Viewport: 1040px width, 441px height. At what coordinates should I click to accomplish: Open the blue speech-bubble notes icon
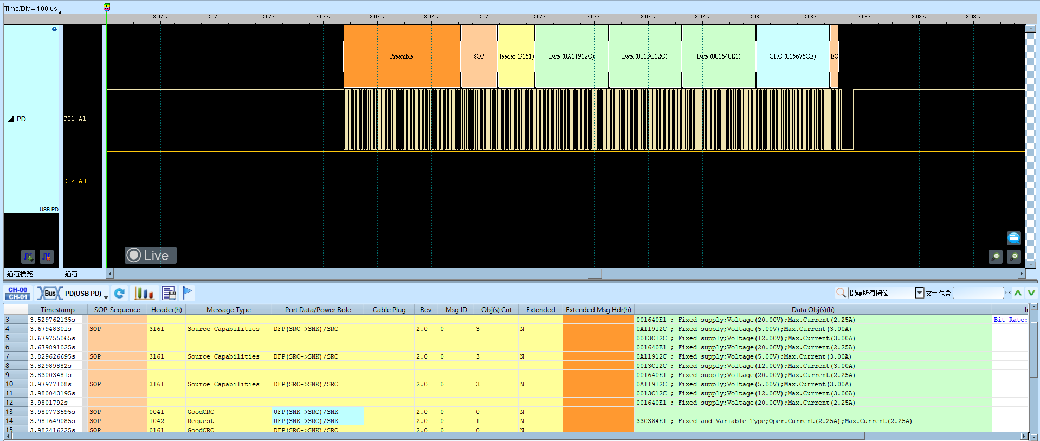coord(1014,238)
